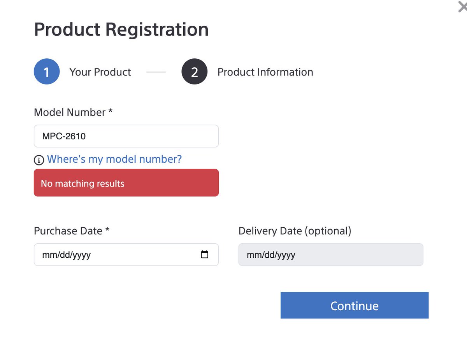Go to the Product Information step label
This screenshot has width=467, height=341.
265,72
